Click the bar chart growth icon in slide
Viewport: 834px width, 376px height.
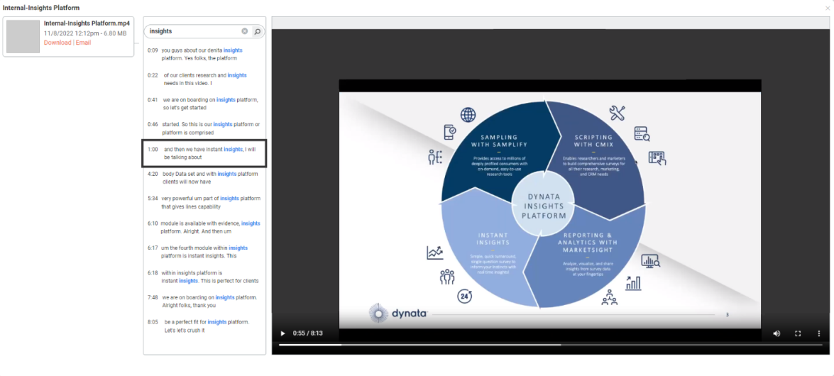(x=633, y=283)
